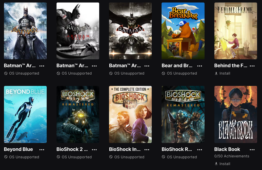Click Install text under Black Book
Viewport: 262px width, 170px height.
(225, 164)
